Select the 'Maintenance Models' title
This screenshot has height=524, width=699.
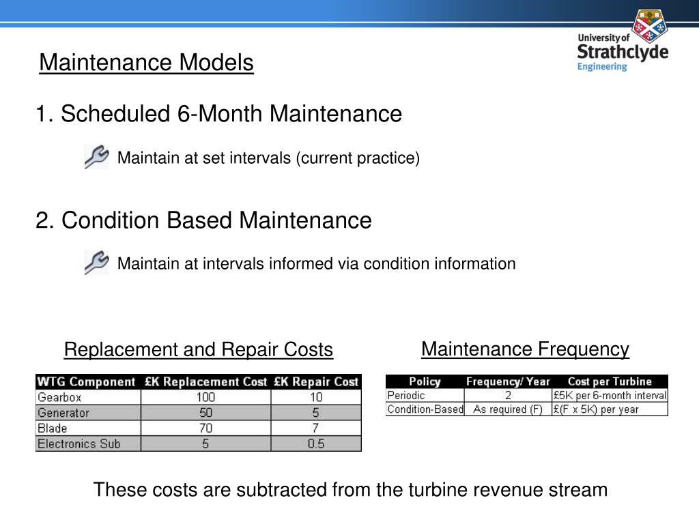coord(146,62)
